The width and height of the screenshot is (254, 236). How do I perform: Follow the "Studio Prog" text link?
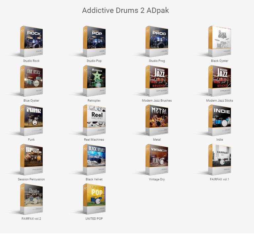(x=157, y=61)
